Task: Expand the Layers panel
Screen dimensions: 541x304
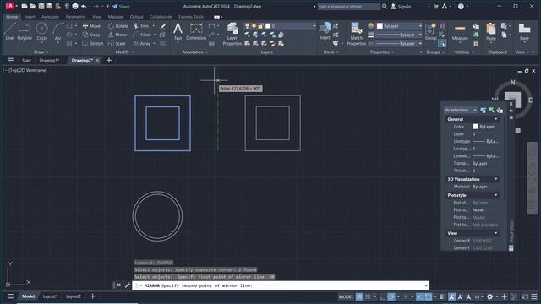Action: pyautogui.click(x=269, y=52)
